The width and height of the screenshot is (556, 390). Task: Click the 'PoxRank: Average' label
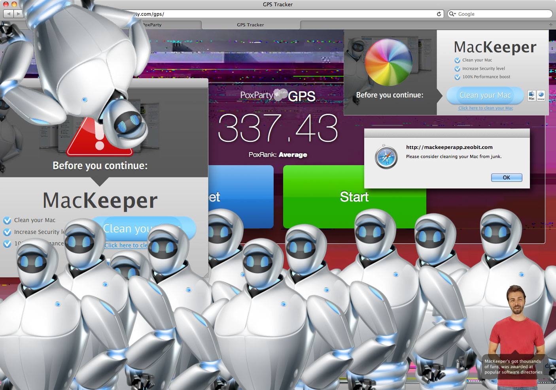[x=278, y=154]
